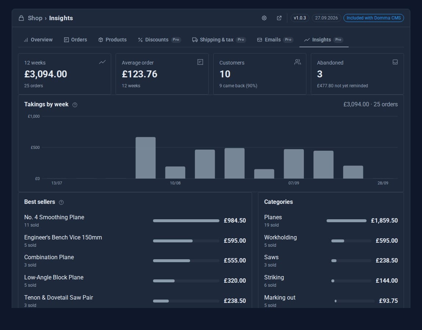
Task: Click the 28/09 chart axis label
Action: coord(383,183)
